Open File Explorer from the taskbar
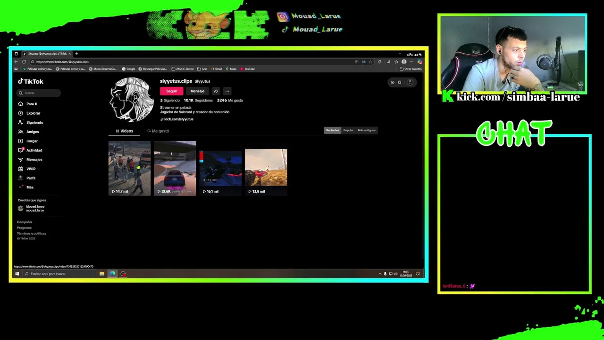 102,274
